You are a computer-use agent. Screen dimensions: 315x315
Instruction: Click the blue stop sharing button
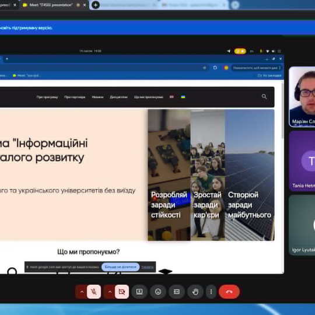pos(121,267)
